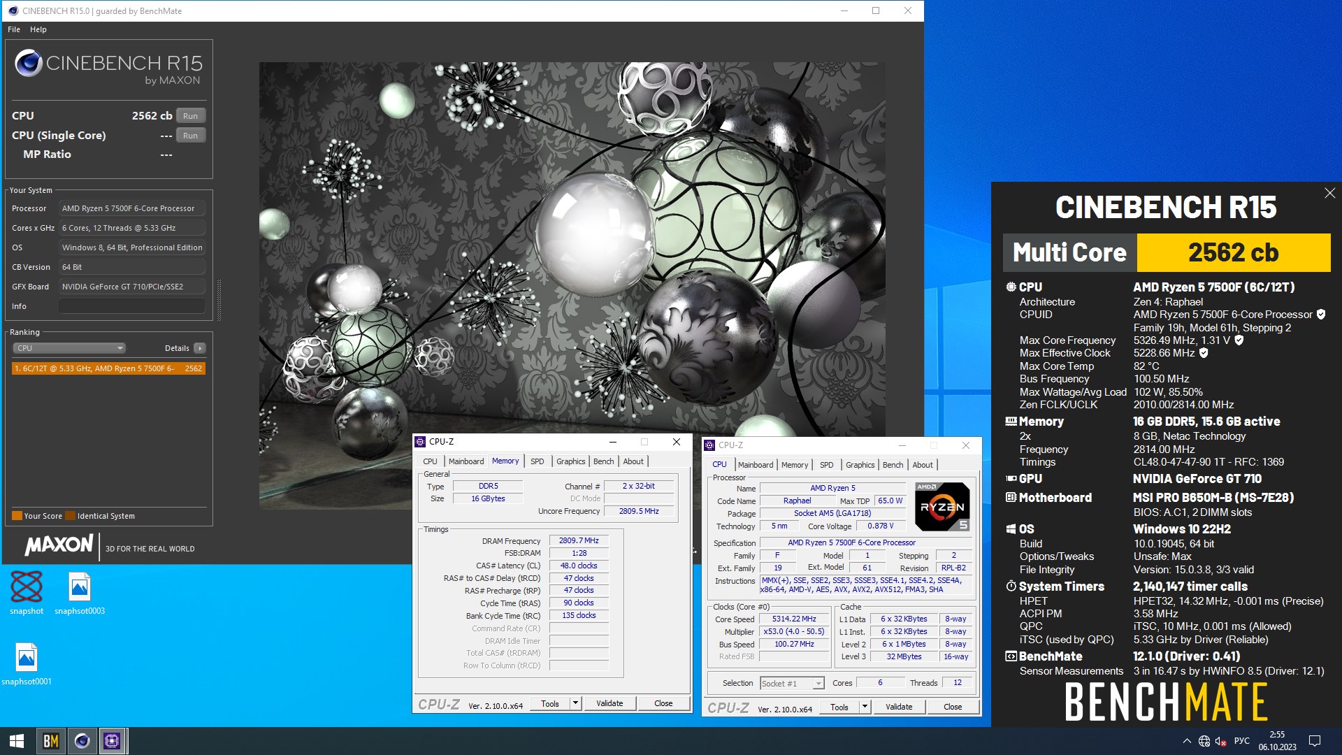This screenshot has width=1342, height=755.
Task: Expand ranking Details arrow
Action: coord(200,348)
